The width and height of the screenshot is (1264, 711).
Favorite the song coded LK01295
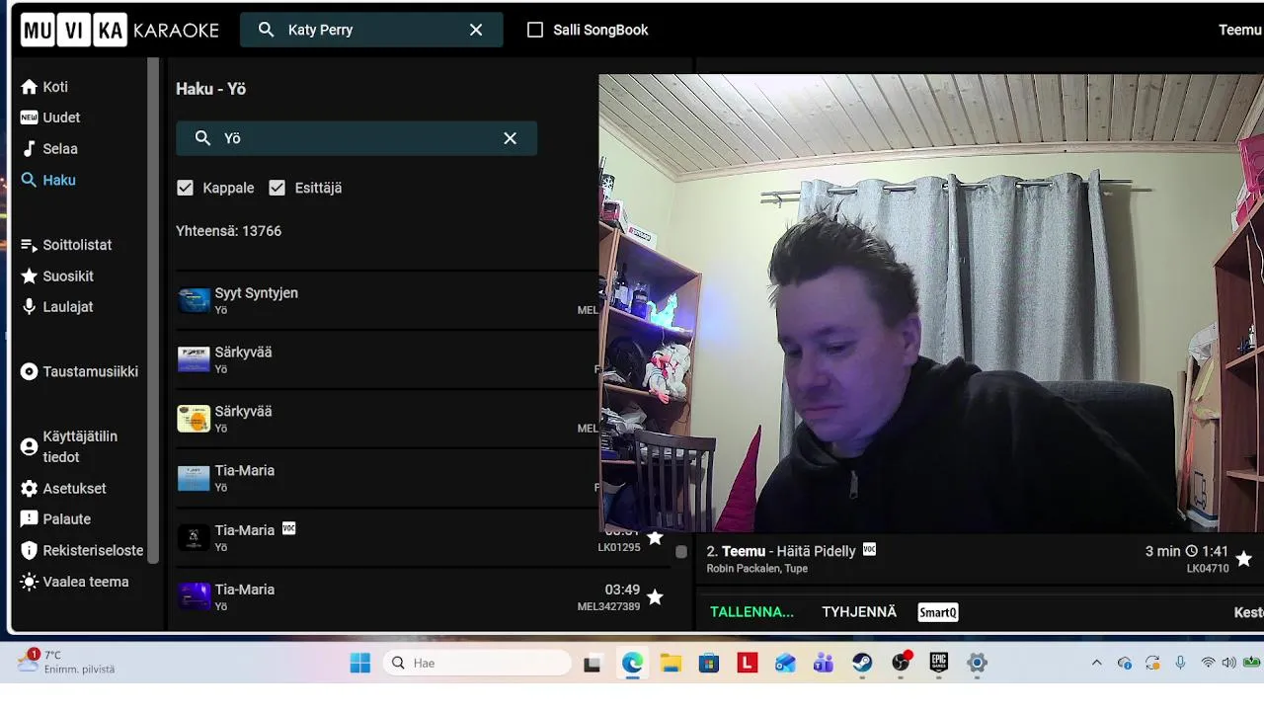pos(655,537)
